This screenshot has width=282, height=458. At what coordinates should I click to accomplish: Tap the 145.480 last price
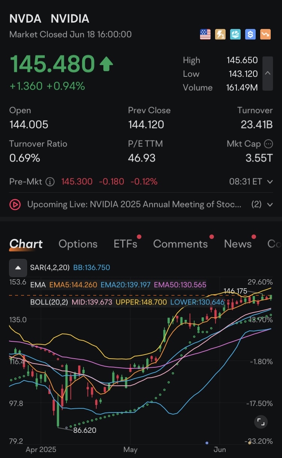[x=52, y=64]
